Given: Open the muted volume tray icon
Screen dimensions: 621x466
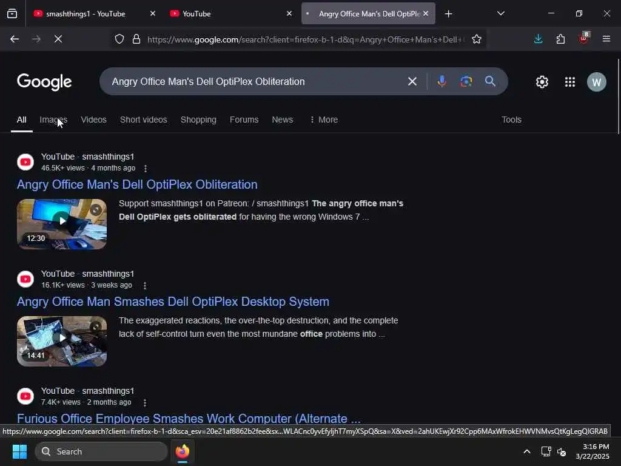Looking at the screenshot, I should point(562,451).
